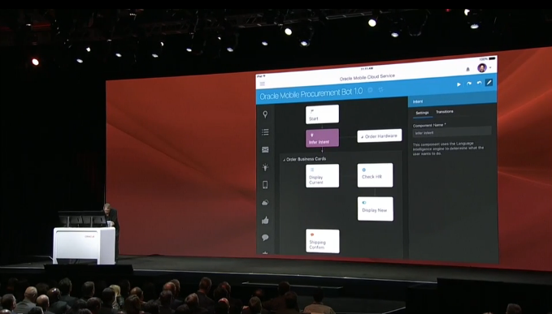Viewport: 552px width, 314px height.
Task: Choose the thumbs-up sidebar icon
Action: 265,220
